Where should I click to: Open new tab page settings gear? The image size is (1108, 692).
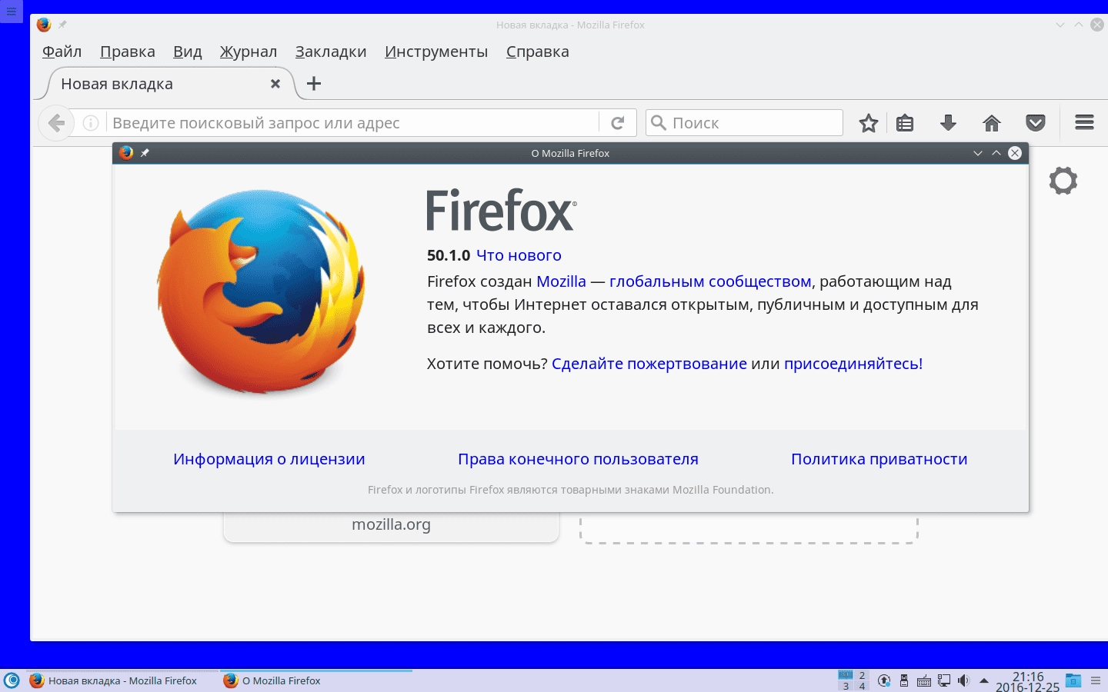(1063, 181)
